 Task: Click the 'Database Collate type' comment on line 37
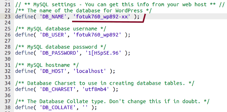(112, 102)
